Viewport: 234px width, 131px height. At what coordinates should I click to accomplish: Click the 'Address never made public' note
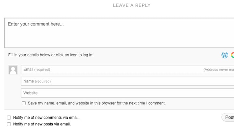[x=218, y=70]
